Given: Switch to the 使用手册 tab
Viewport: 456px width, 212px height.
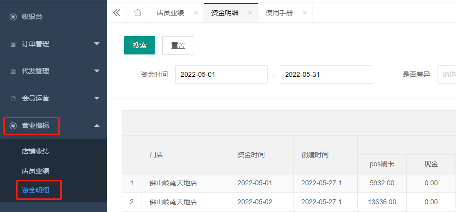Looking at the screenshot, I should pyautogui.click(x=279, y=13).
